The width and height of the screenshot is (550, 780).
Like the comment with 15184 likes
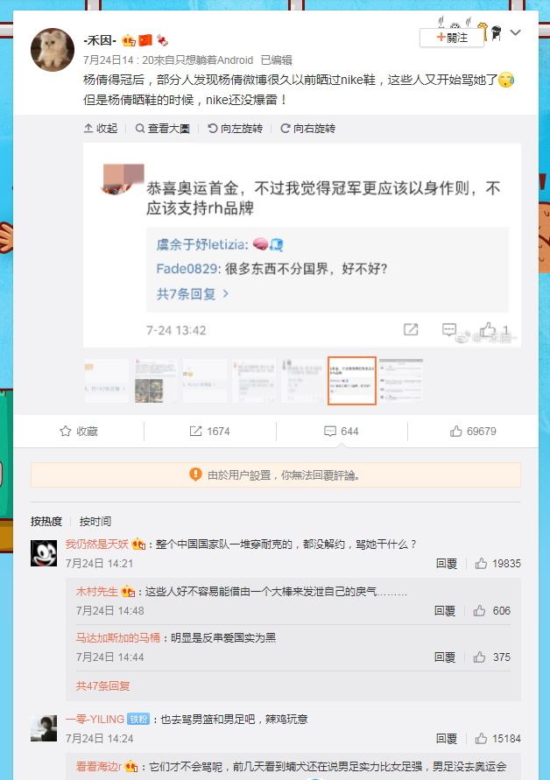[x=497, y=739]
